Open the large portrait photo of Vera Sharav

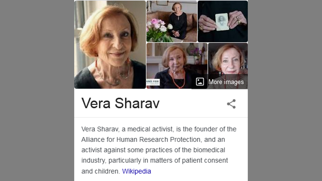tap(110, 44)
